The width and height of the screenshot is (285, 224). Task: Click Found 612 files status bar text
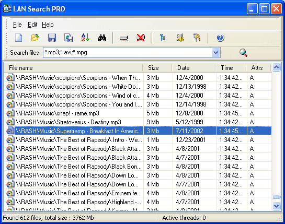48,218
